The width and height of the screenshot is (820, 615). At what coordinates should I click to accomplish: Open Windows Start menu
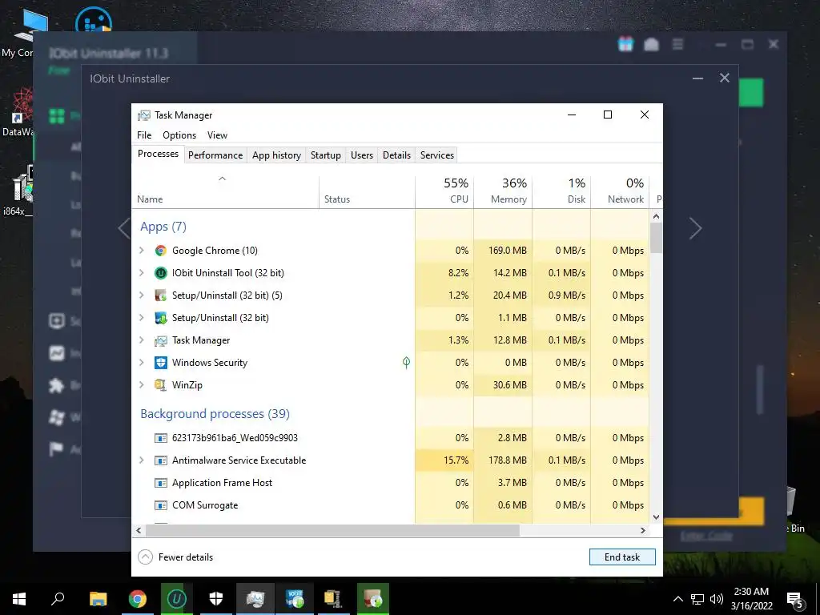coord(19,599)
